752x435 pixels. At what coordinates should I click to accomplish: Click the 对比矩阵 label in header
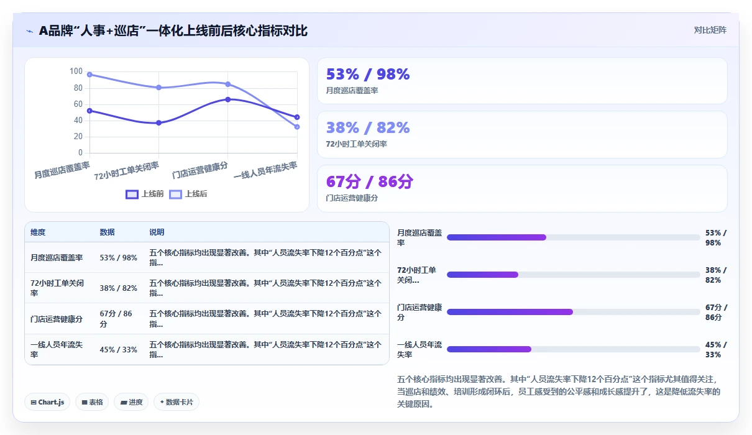tap(710, 30)
